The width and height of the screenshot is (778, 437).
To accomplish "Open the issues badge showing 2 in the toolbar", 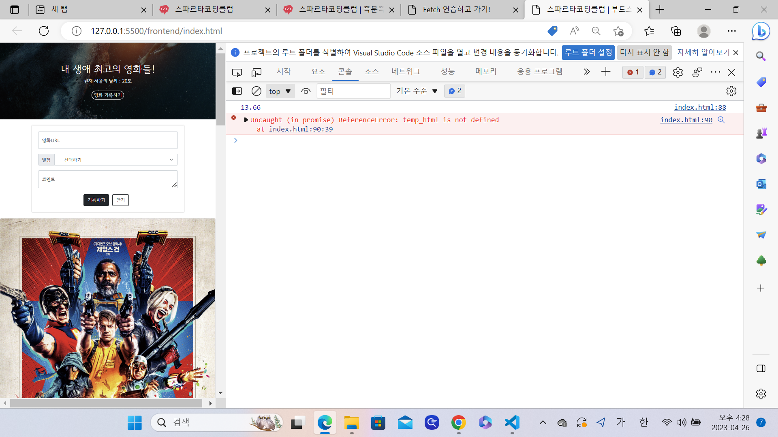I will point(655,72).
